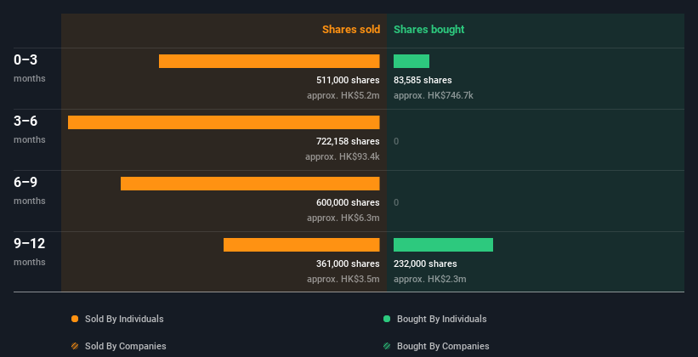Click the 511,000 shares value
Image resolution: width=698 pixels, height=357 pixels.
(348, 80)
